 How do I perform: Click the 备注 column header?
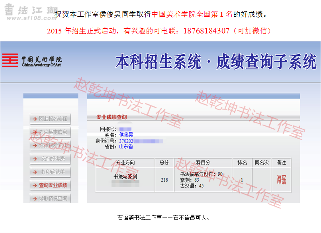click(x=282, y=163)
